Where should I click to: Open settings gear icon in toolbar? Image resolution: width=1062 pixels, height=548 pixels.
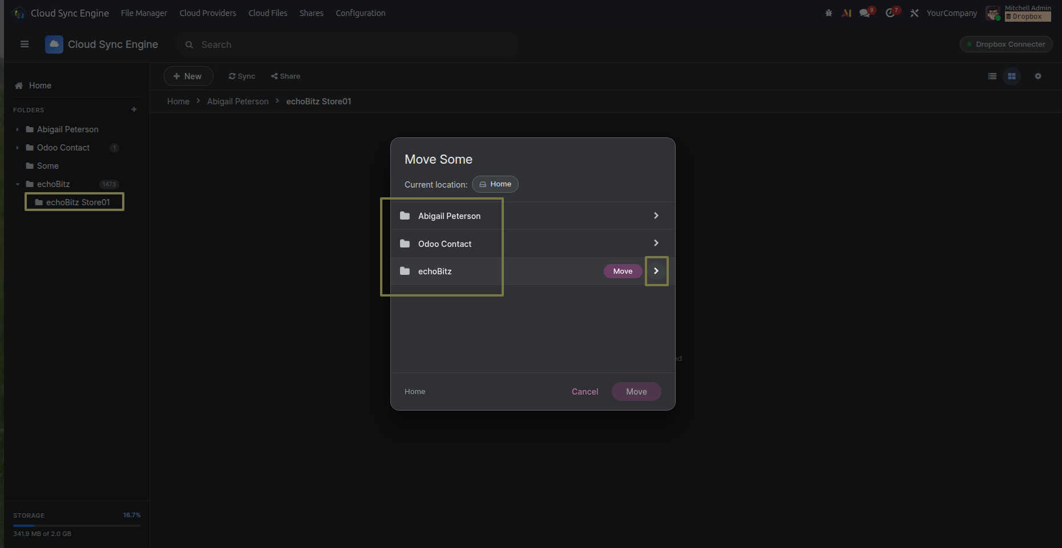tap(1038, 76)
